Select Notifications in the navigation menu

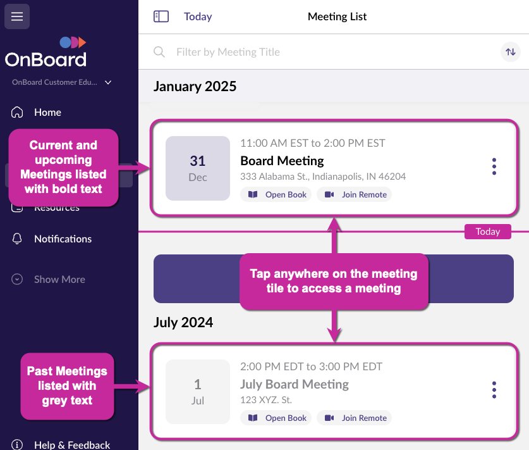[63, 239]
